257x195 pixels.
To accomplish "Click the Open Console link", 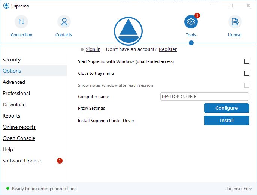I will 19,138.
